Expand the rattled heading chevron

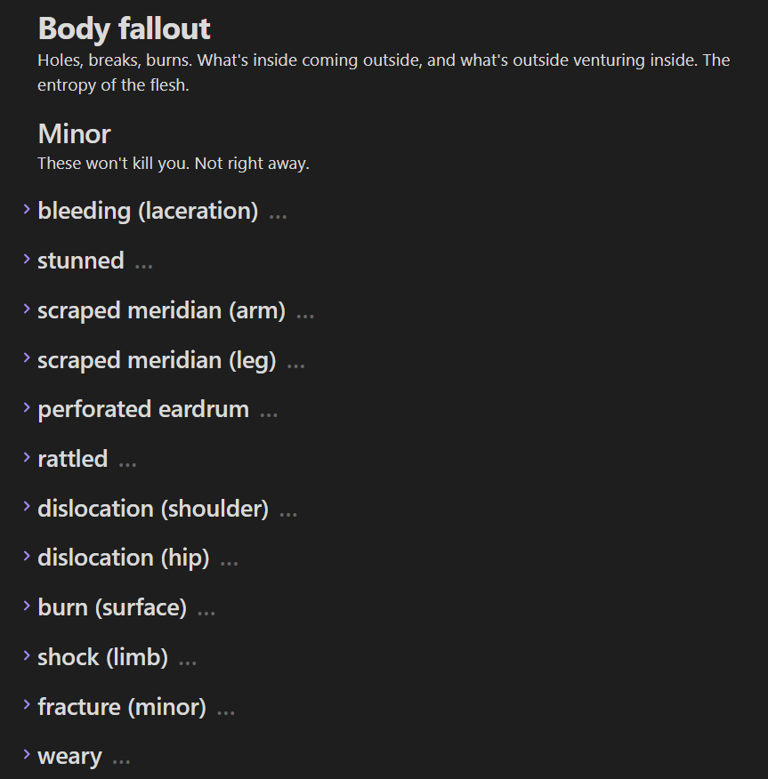[27, 457]
